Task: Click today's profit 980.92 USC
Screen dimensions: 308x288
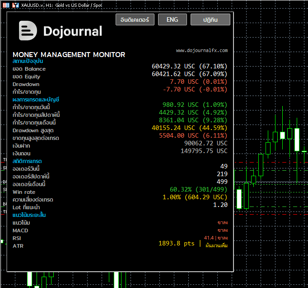Action: pyautogui.click(x=195, y=105)
